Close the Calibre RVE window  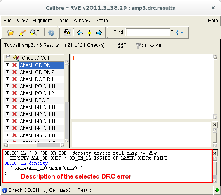(x=213, y=8)
